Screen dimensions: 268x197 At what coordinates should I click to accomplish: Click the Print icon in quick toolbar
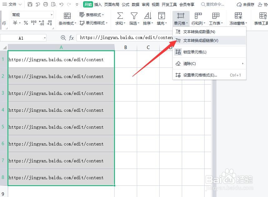(x=46, y=4)
